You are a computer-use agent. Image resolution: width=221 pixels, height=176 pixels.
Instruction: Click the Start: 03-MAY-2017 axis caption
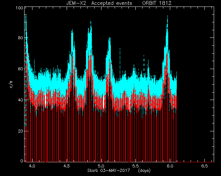108,170
